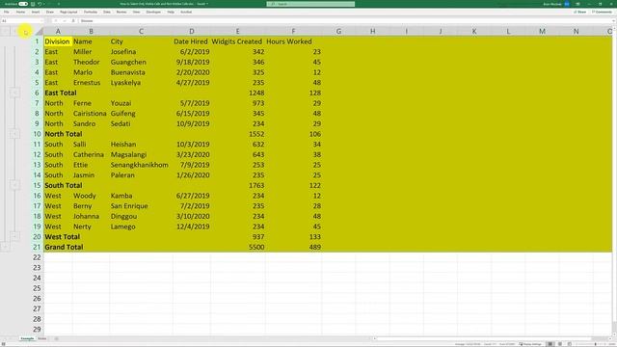Open the Help ribbon tab
617x347 pixels.
(x=171, y=13)
